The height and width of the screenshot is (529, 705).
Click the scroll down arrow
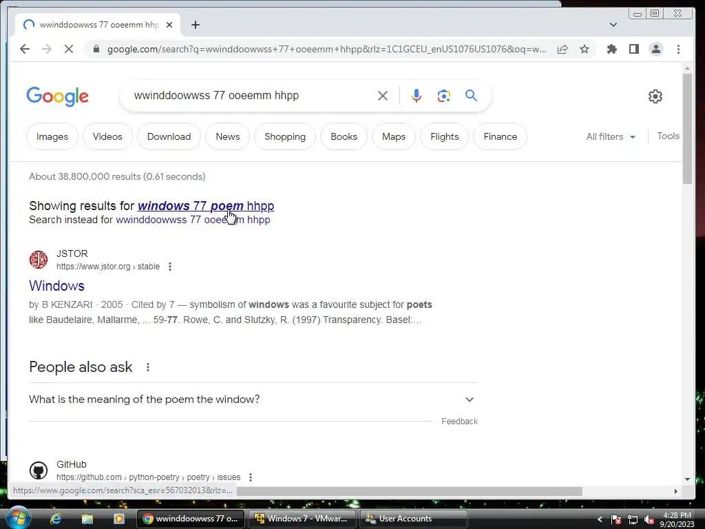(687, 479)
